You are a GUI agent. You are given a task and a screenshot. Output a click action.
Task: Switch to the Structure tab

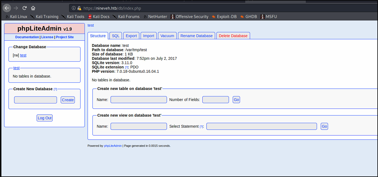98,36
